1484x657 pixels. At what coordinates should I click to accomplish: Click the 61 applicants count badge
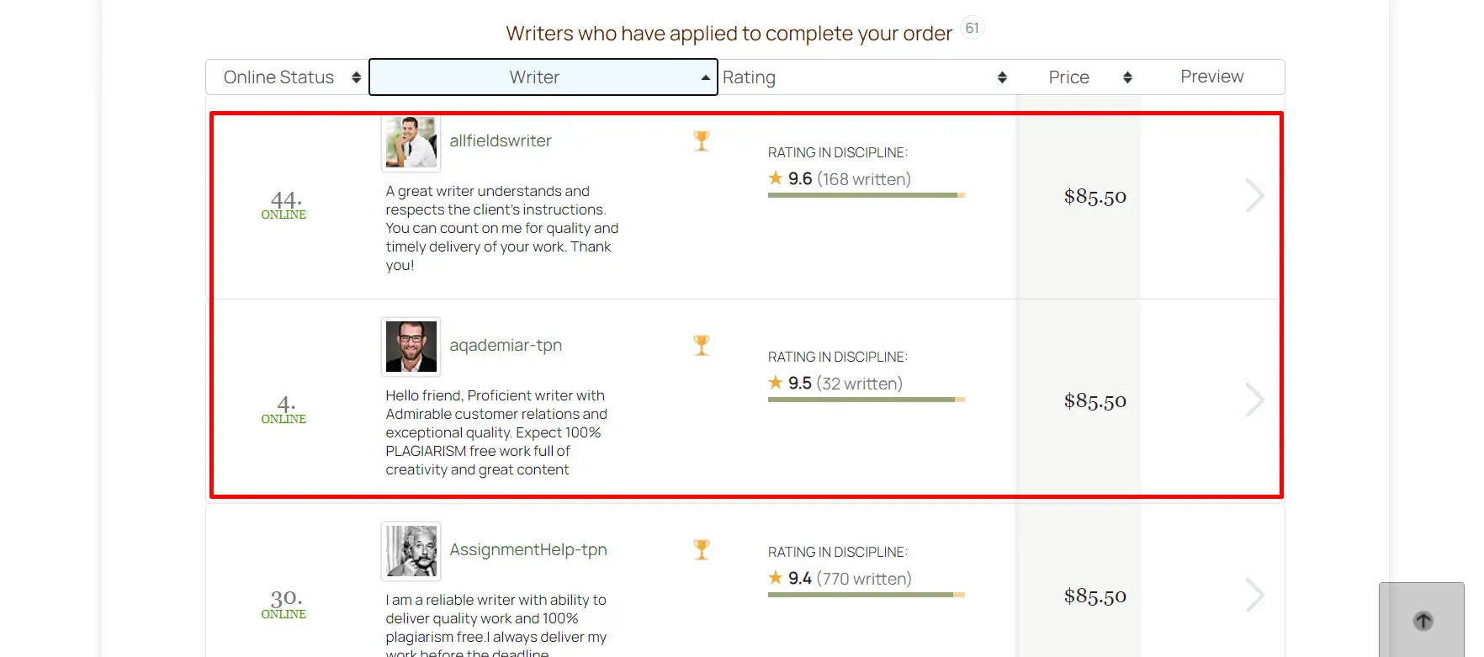coord(973,27)
